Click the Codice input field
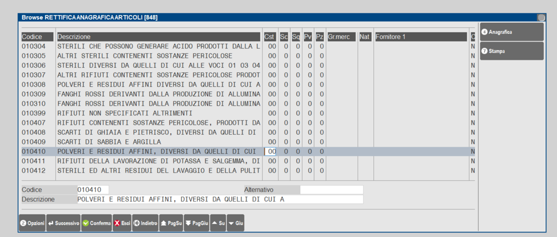Viewport: 557px width, 237px height. pos(92,190)
